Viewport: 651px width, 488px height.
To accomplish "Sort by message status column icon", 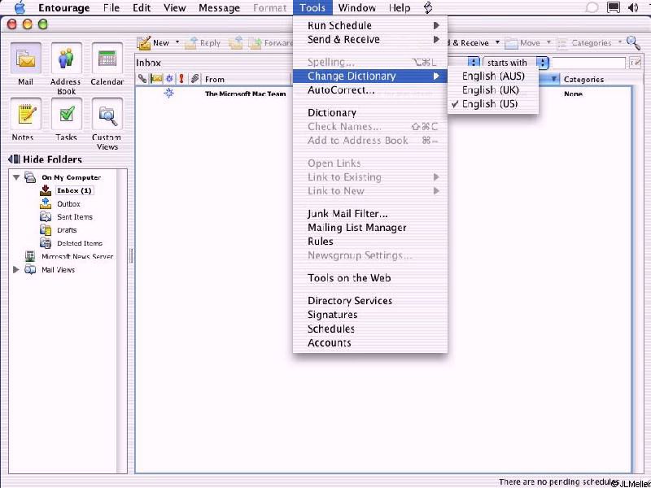I will coord(169,78).
